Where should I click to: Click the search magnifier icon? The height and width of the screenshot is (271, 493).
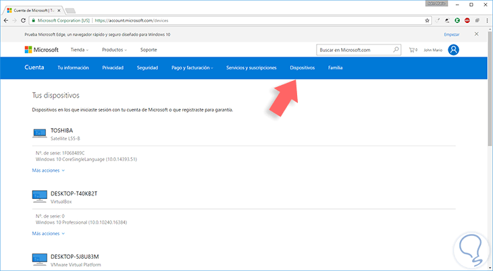tap(396, 50)
